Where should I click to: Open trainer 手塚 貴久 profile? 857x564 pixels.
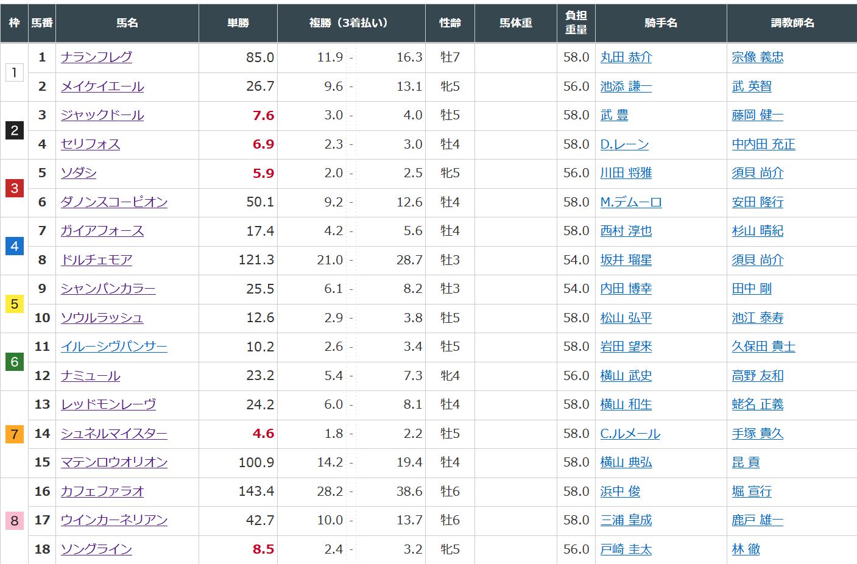(x=758, y=434)
